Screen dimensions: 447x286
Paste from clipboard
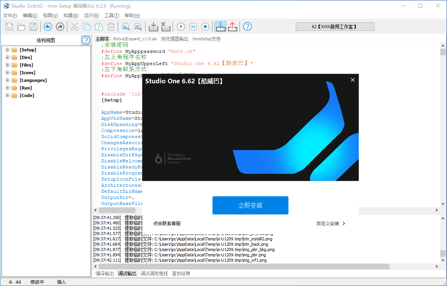pos(99,27)
